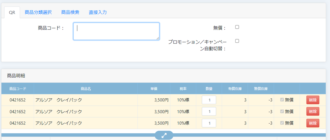Click the expand arrows icon below the table
The image size is (330, 140).
pyautogui.click(x=164, y=135)
